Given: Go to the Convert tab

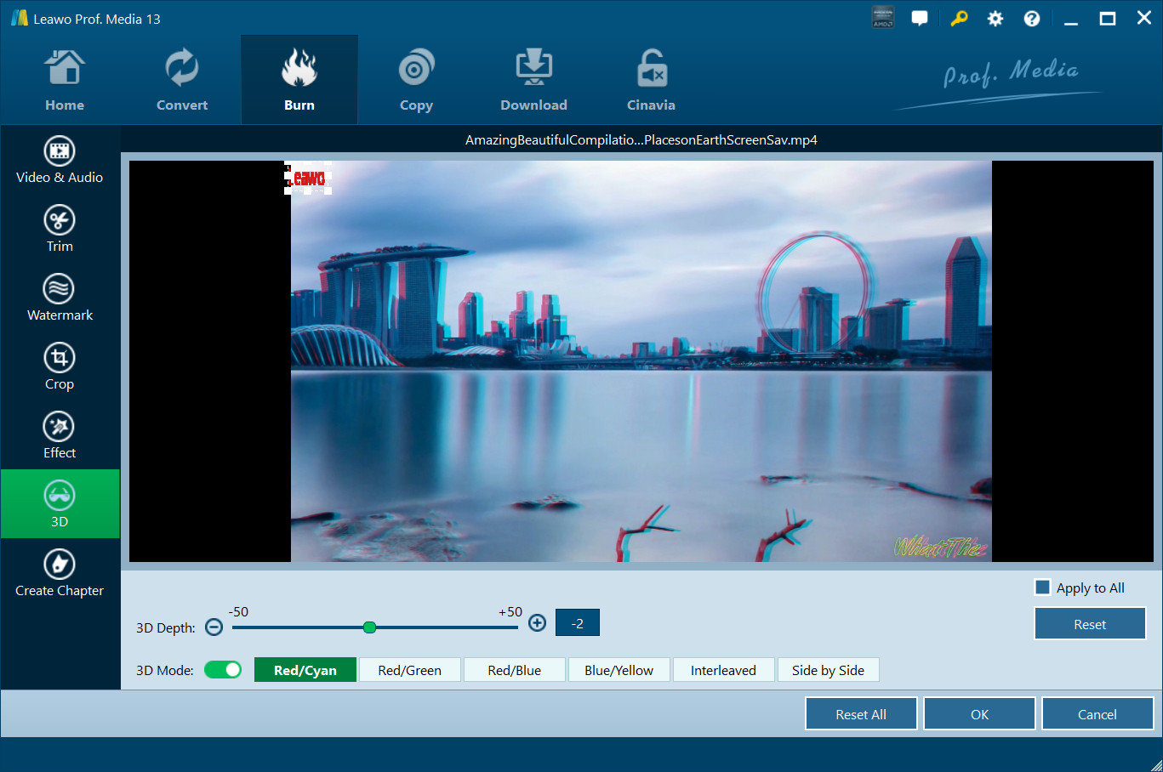Looking at the screenshot, I should [x=182, y=81].
